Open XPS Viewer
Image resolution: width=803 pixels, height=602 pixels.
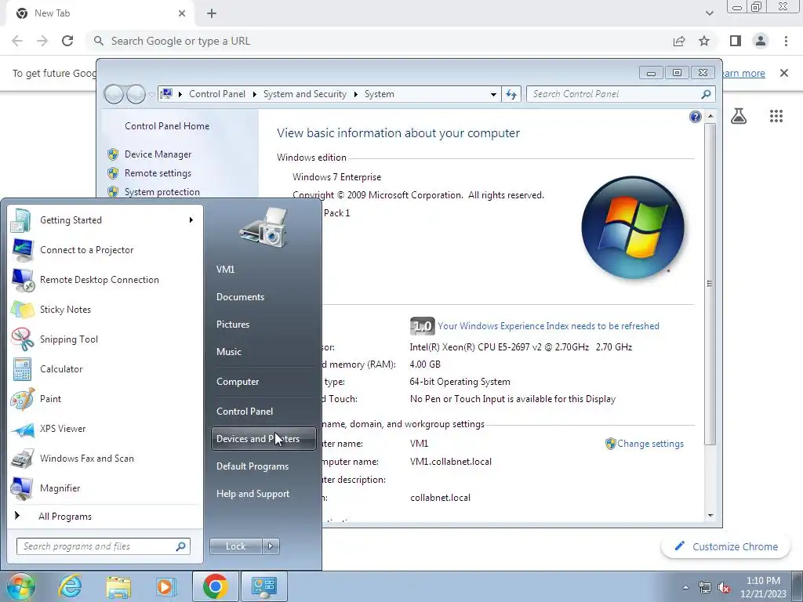[x=105, y=429]
